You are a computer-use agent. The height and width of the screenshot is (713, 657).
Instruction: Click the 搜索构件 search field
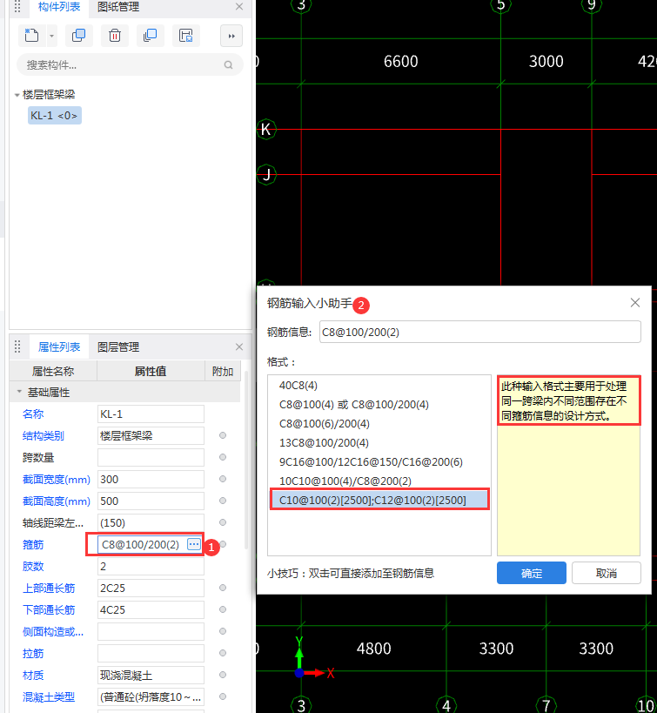(x=130, y=65)
